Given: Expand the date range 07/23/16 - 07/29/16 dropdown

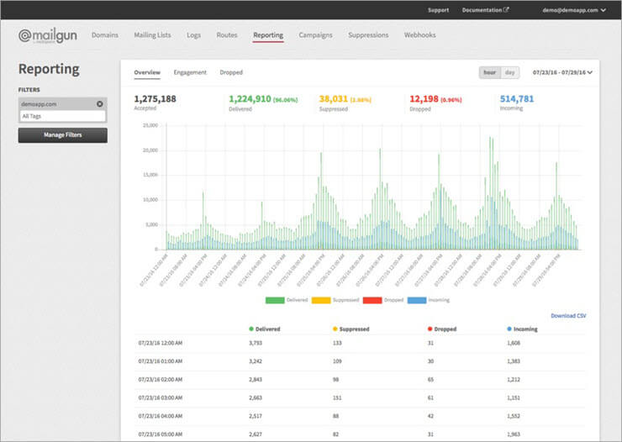Looking at the screenshot, I should coord(561,72).
